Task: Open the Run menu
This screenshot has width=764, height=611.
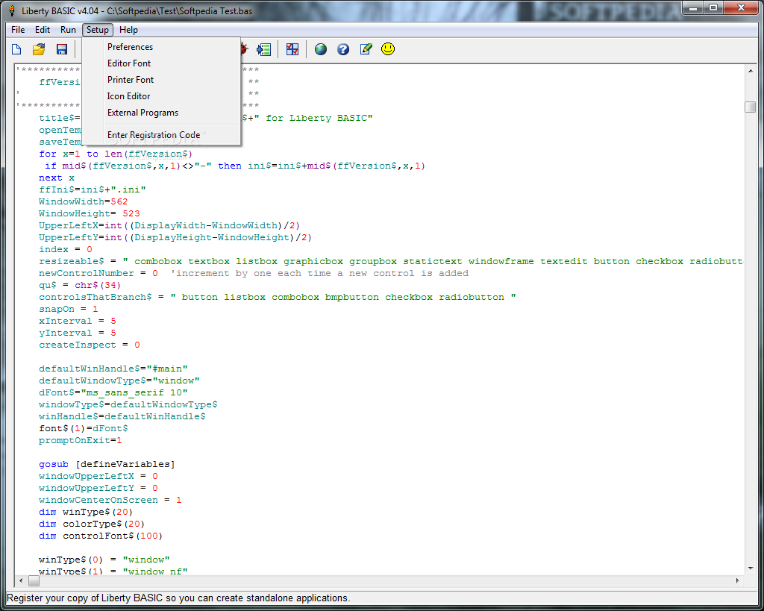Action: (x=68, y=30)
